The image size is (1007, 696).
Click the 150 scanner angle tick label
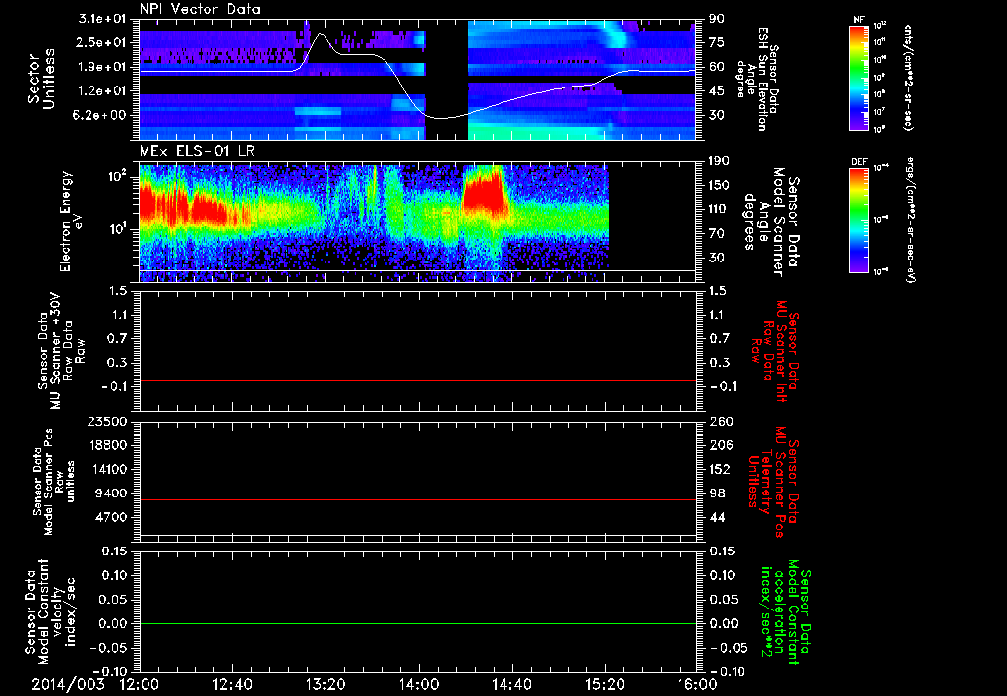pos(719,186)
